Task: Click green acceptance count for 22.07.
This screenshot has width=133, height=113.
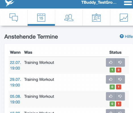Action: (112, 70)
